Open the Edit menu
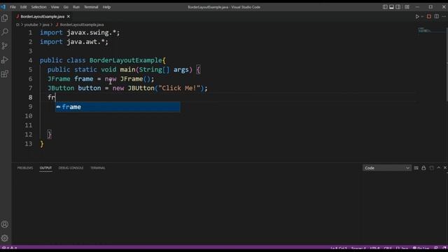 click(x=23, y=7)
